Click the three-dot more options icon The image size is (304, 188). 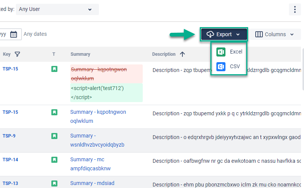pos(295,9)
